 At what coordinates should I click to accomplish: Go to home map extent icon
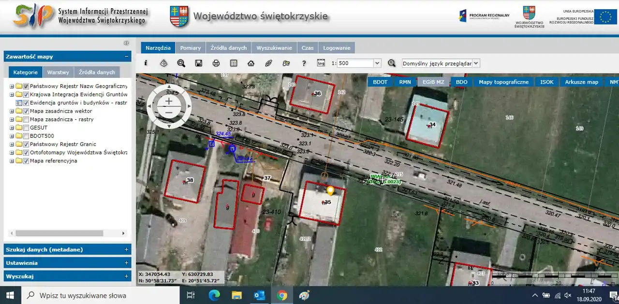point(251,63)
